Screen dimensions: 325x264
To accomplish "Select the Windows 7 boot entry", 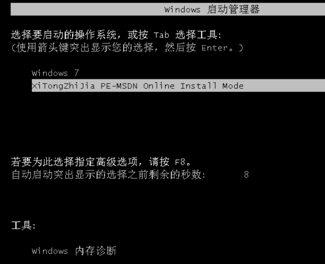I will [55, 73].
